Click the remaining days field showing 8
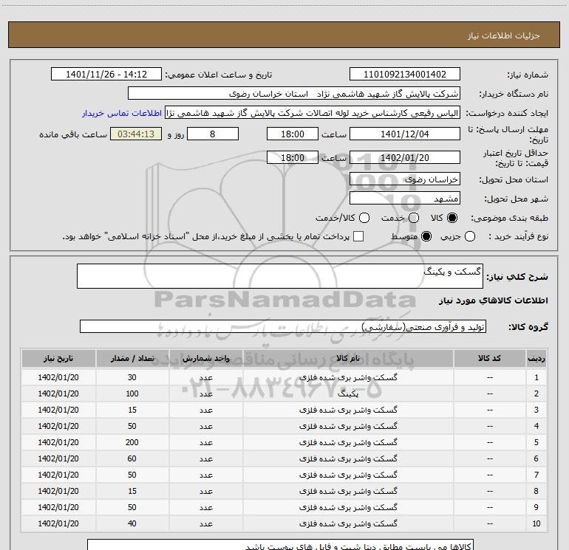This screenshot has width=569, height=550. pyautogui.click(x=213, y=134)
